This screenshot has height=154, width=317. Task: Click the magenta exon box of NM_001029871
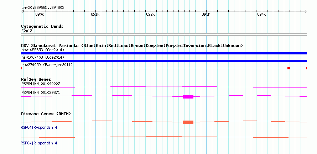tap(188, 97)
